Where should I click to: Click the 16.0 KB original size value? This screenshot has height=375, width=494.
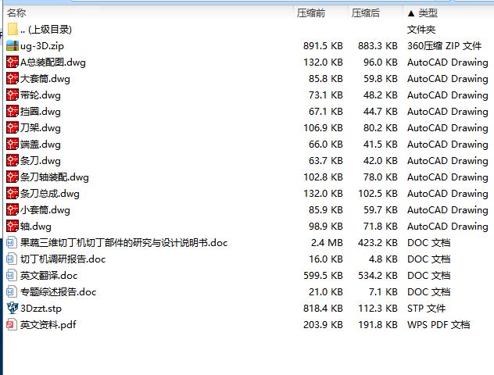325,259
